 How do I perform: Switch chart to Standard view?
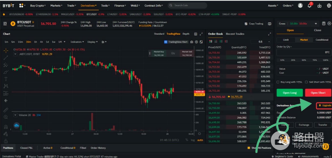point(159,34)
